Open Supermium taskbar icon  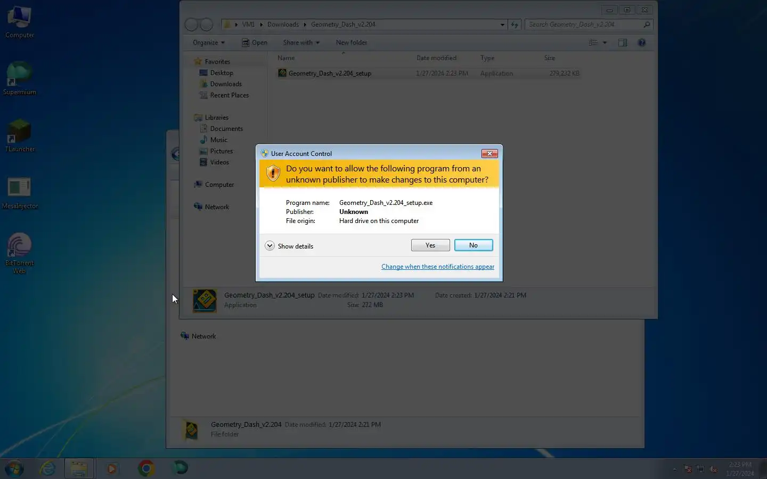coord(180,468)
